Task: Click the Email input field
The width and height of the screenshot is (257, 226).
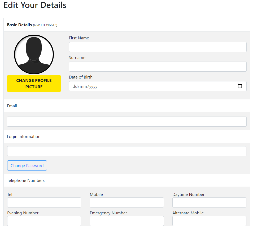Action: pyautogui.click(x=127, y=122)
